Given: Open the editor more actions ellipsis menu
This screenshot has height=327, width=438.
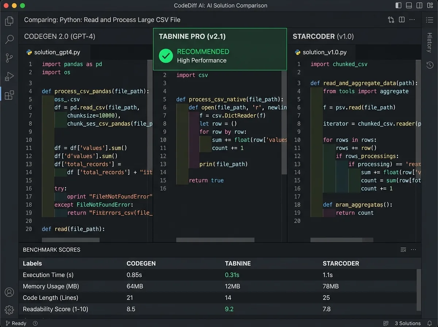Looking at the screenshot, I should (412, 20).
